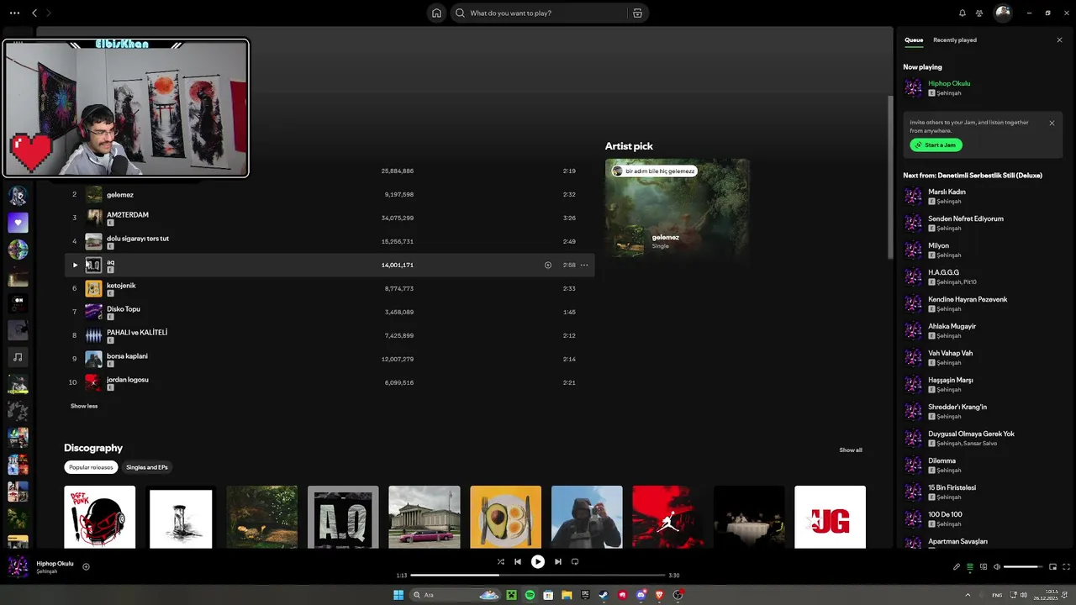
Task: Mute using the speaker icon
Action: (997, 566)
